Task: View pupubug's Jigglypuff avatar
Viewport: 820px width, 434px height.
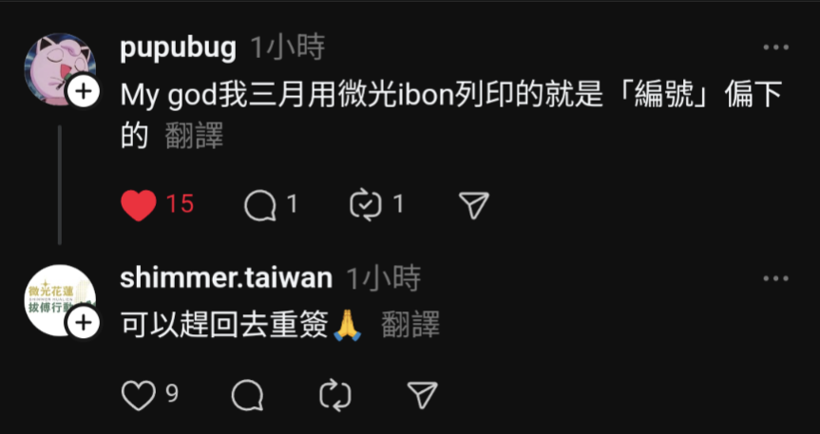Action: [x=60, y=69]
